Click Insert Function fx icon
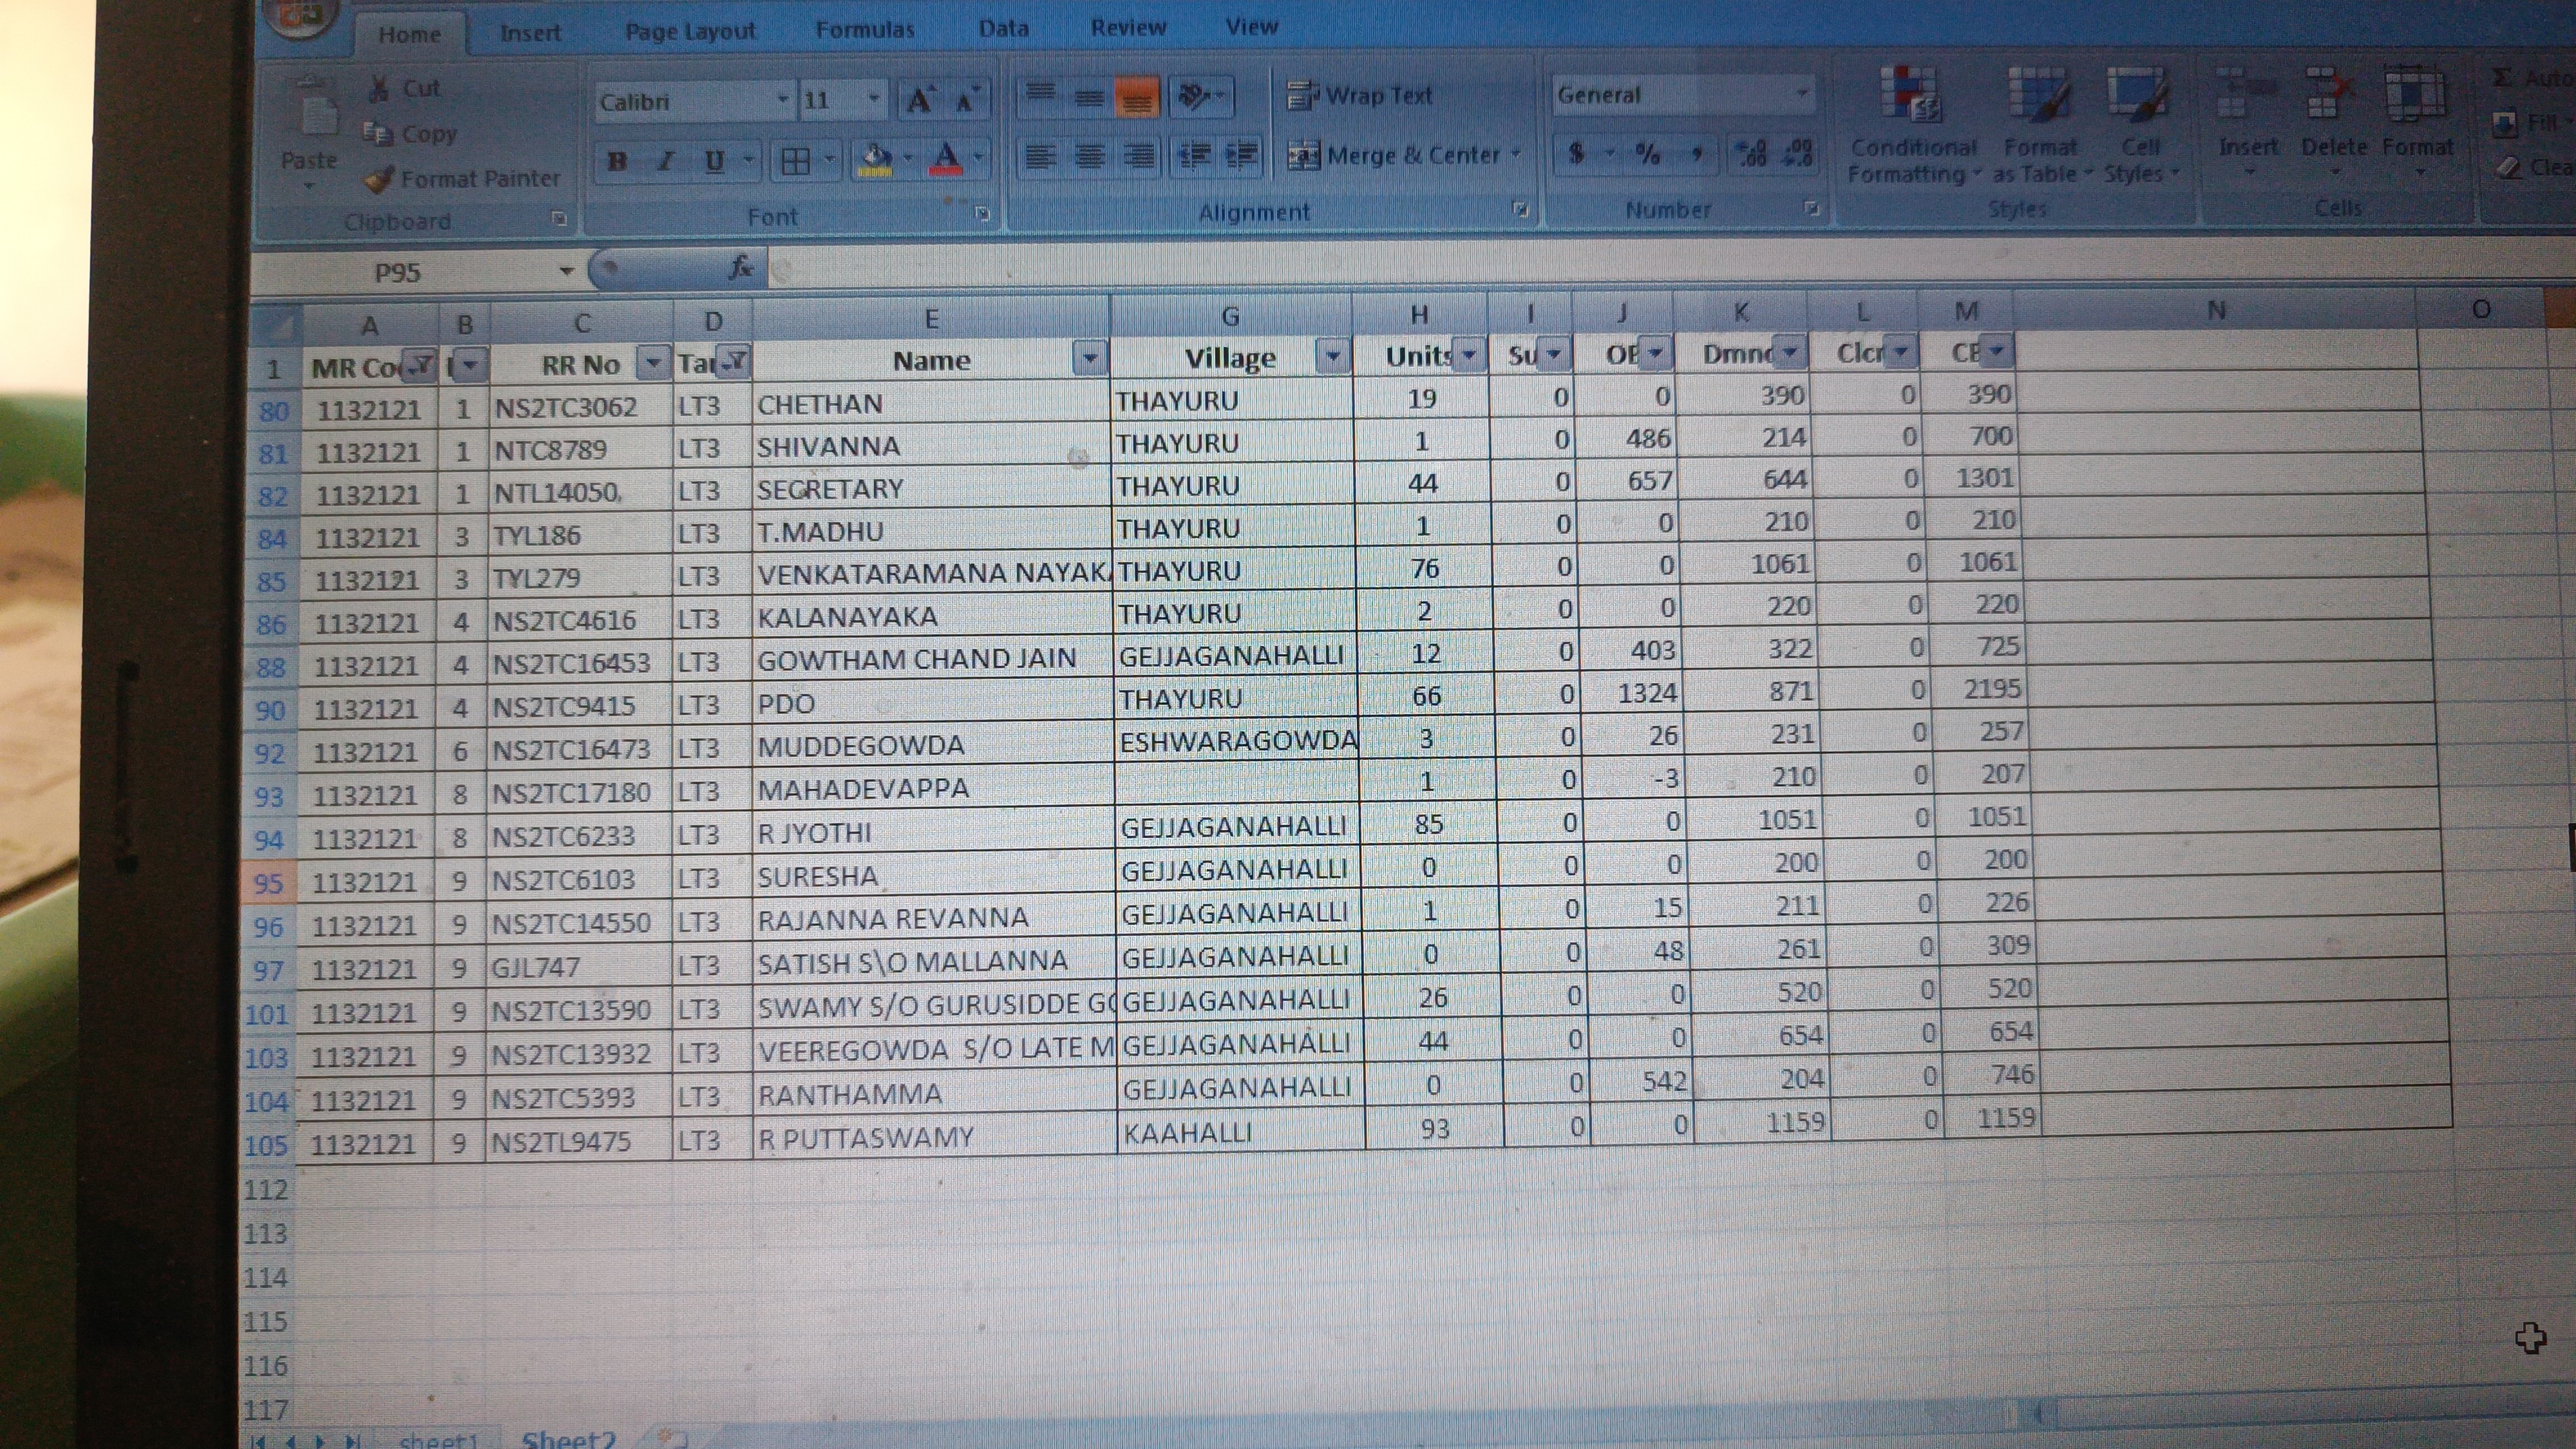The image size is (2576, 1449). (x=741, y=267)
